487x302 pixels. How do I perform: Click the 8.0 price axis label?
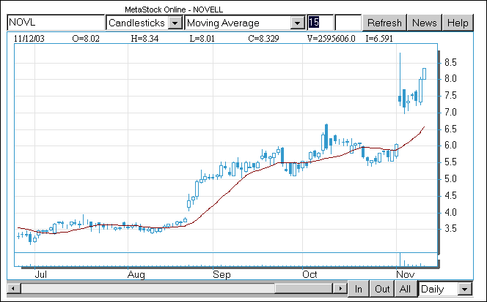pyautogui.click(x=450, y=79)
